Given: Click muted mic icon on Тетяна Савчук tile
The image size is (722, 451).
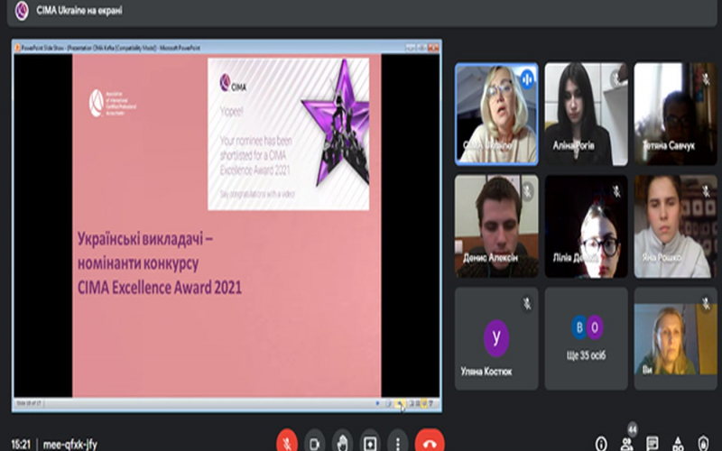Looking at the screenshot, I should click(x=706, y=78).
